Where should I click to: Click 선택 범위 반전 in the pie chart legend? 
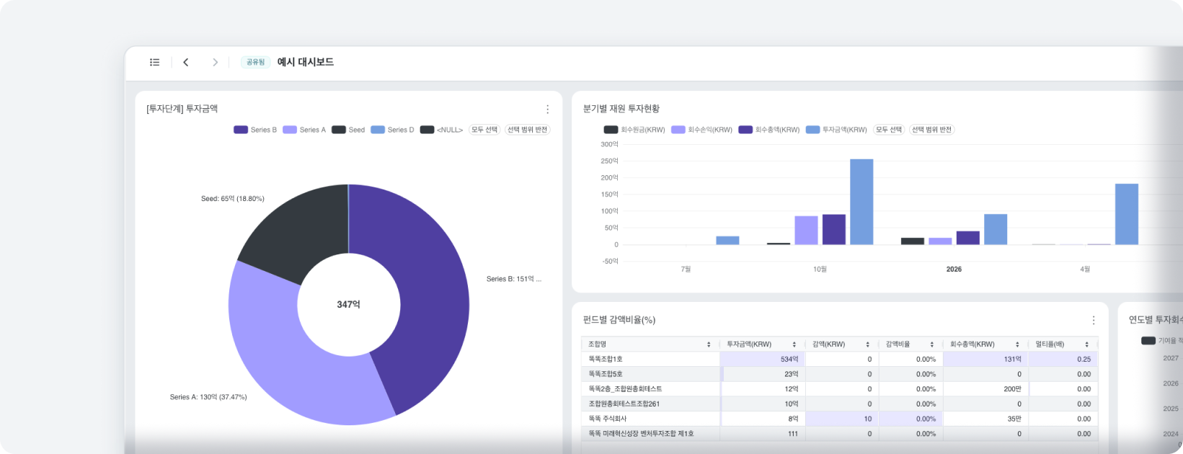tap(528, 130)
